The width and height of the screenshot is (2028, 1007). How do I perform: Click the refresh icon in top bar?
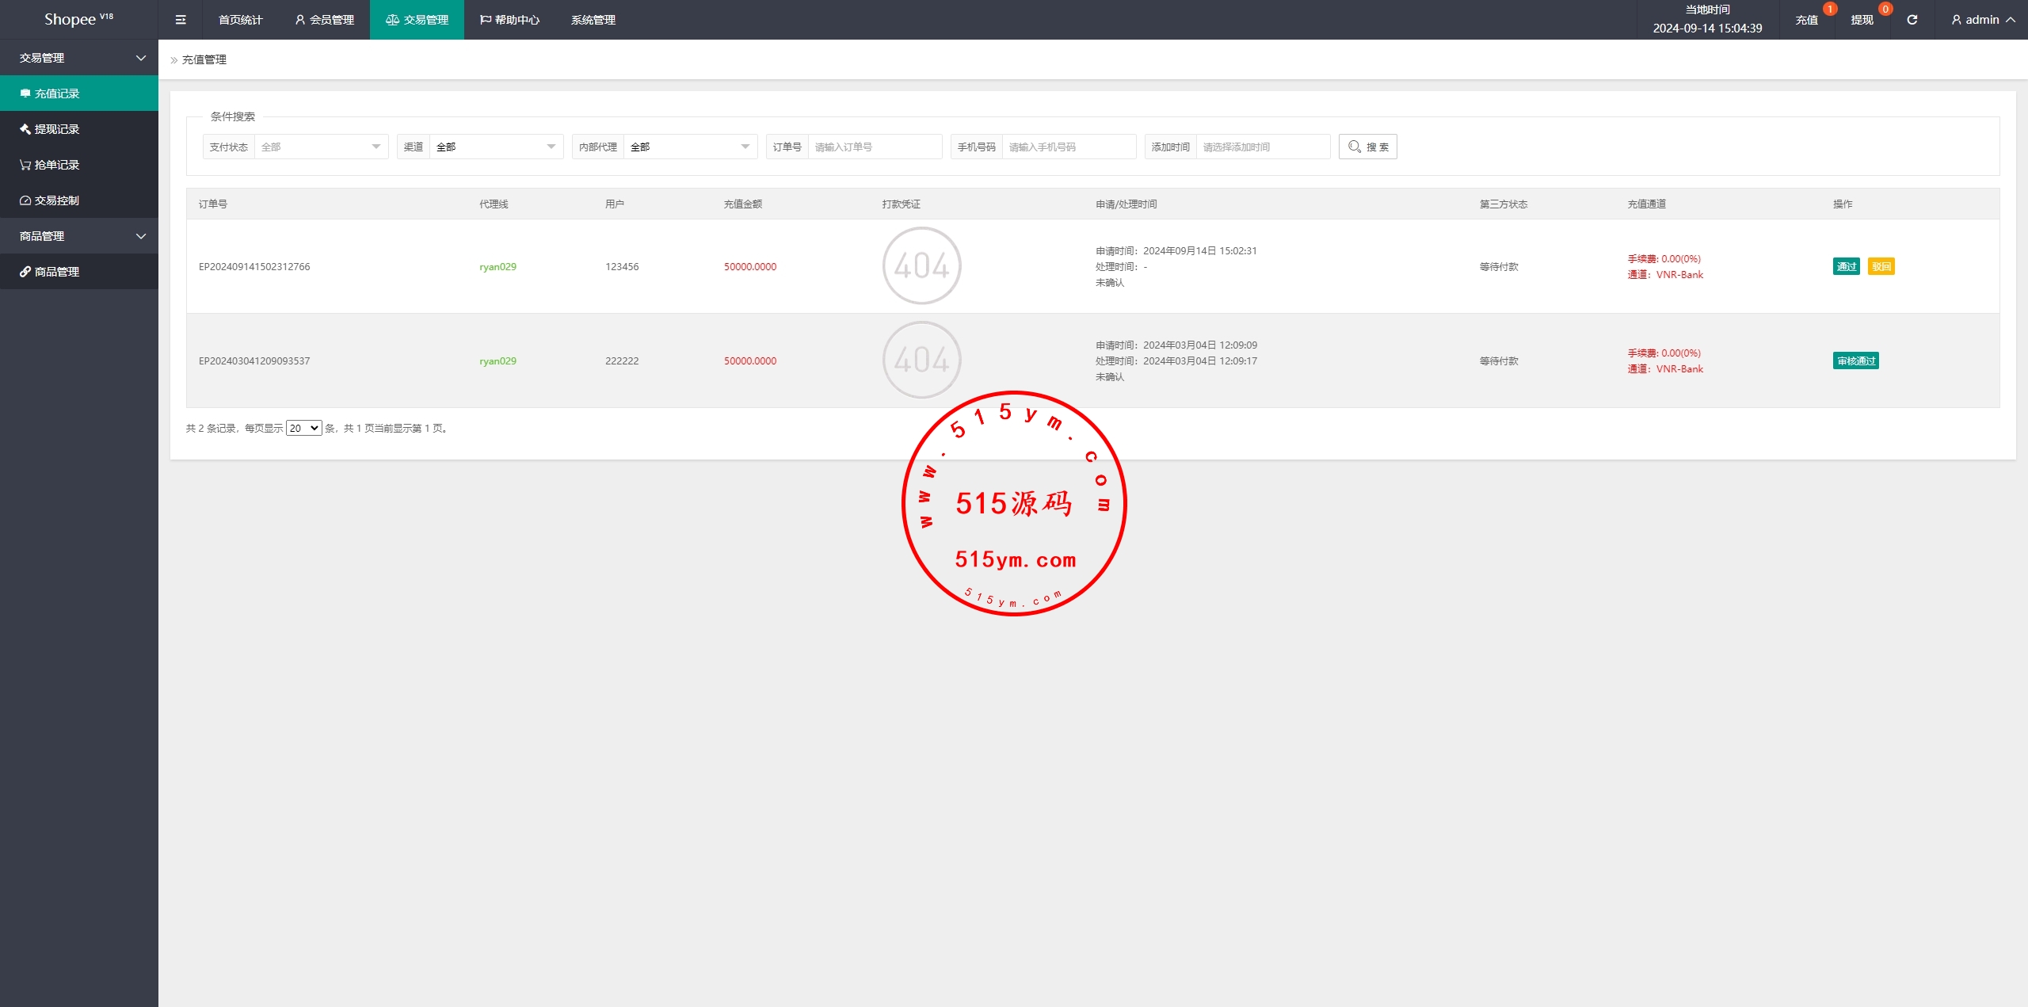coord(1912,20)
